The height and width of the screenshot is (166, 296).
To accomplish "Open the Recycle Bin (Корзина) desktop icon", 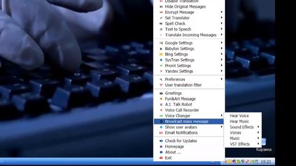I will coord(264,145).
